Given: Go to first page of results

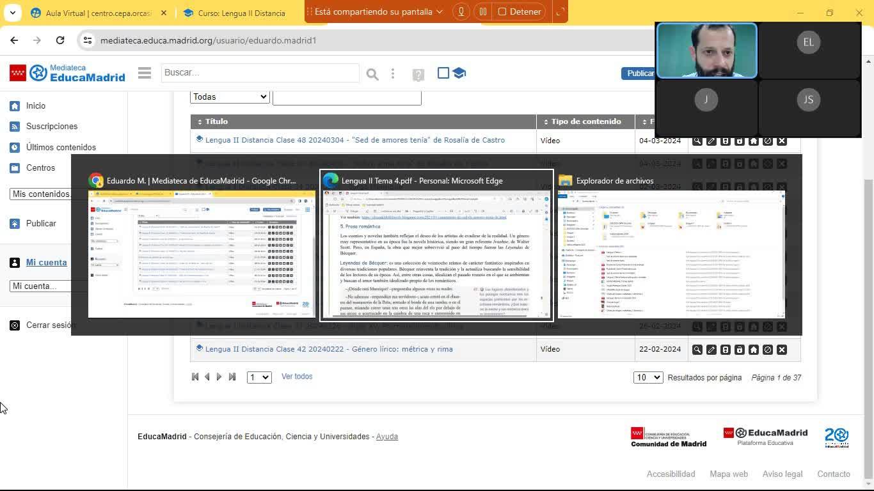Looking at the screenshot, I should 195,377.
